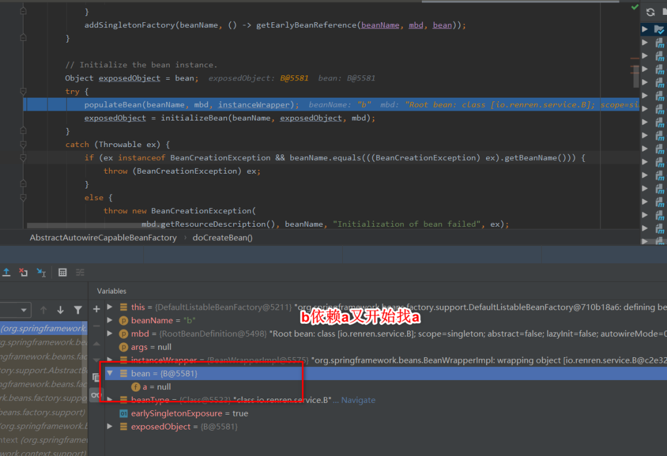Click the Run to Cursor icon
Image resolution: width=667 pixels, height=456 pixels.
tap(41, 272)
